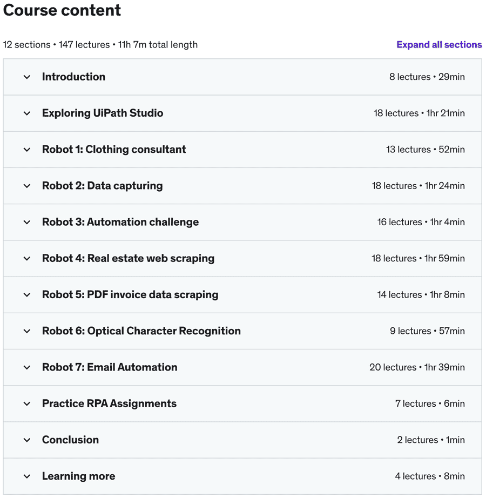Viewport: 486px width, 498px height.
Task: Click the chevron next to Conclusion
Action: point(27,440)
